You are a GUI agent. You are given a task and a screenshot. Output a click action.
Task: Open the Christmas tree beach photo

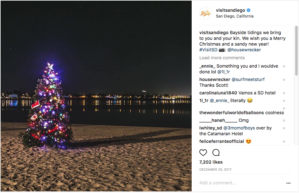(96, 96)
